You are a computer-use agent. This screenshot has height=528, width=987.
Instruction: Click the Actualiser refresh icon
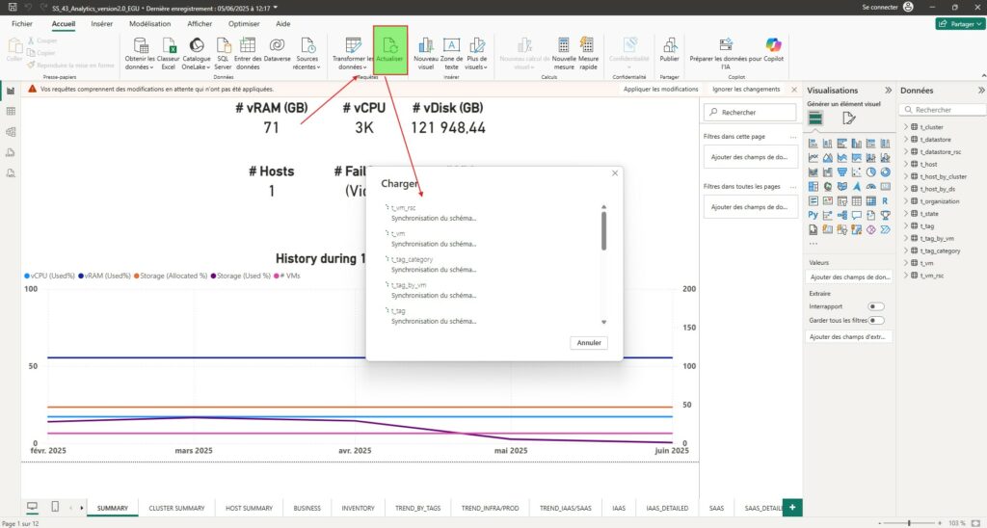(x=390, y=45)
